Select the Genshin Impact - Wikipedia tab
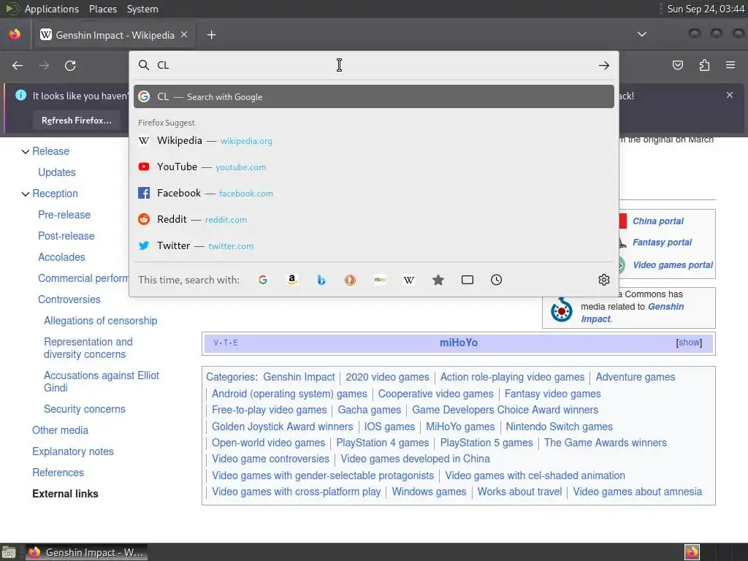748x561 pixels. 115,35
